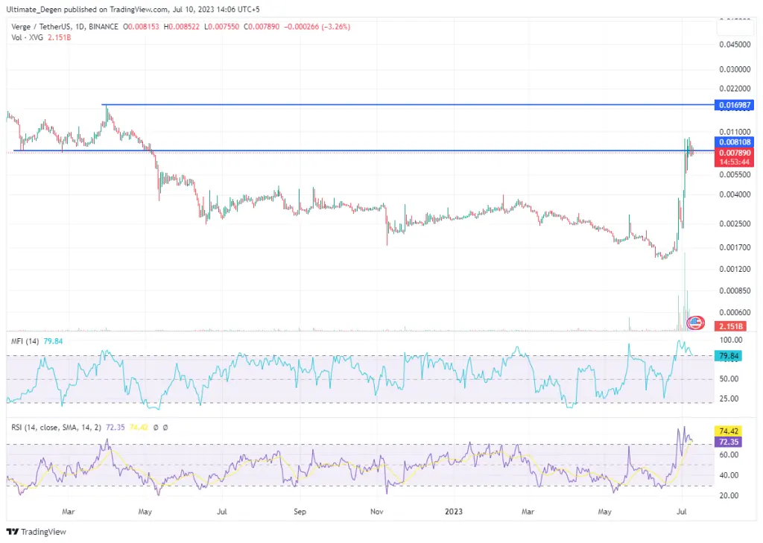The height and width of the screenshot is (543, 763).
Task: Click the low value L0.007550
Action: 221,26
